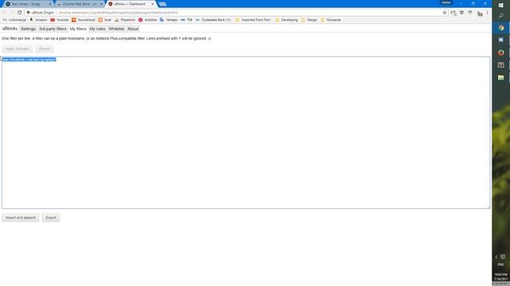
Task: Reload the page with the refresh icon
Action: pyautogui.click(x=19, y=13)
